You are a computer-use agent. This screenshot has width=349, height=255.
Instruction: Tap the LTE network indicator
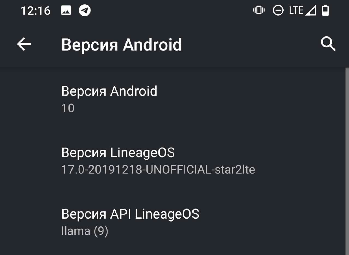296,10
